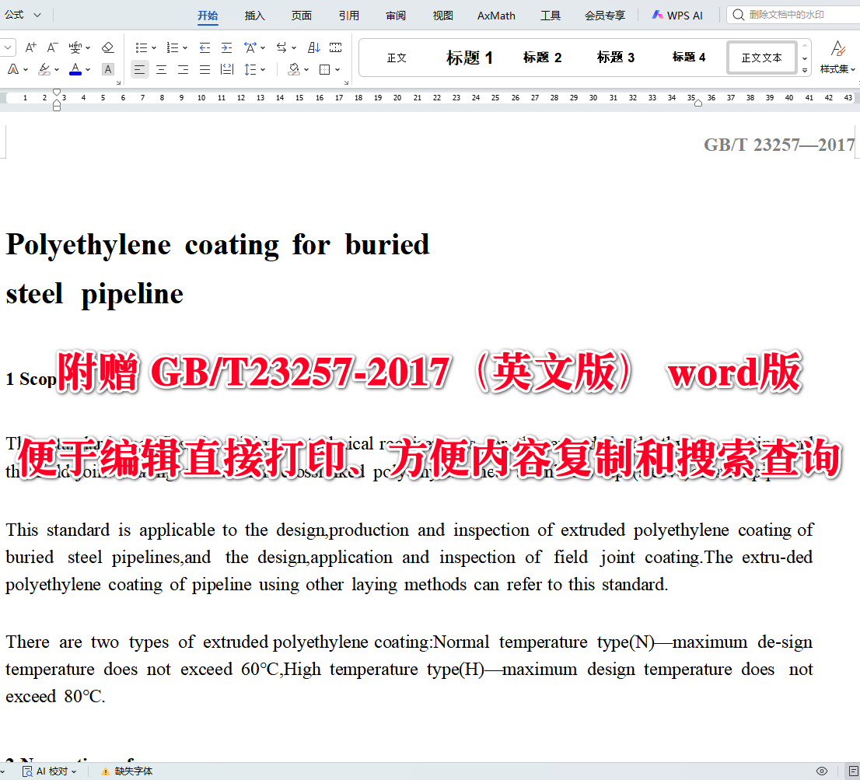Open the AI 校对 dropdown in status bar

49,771
